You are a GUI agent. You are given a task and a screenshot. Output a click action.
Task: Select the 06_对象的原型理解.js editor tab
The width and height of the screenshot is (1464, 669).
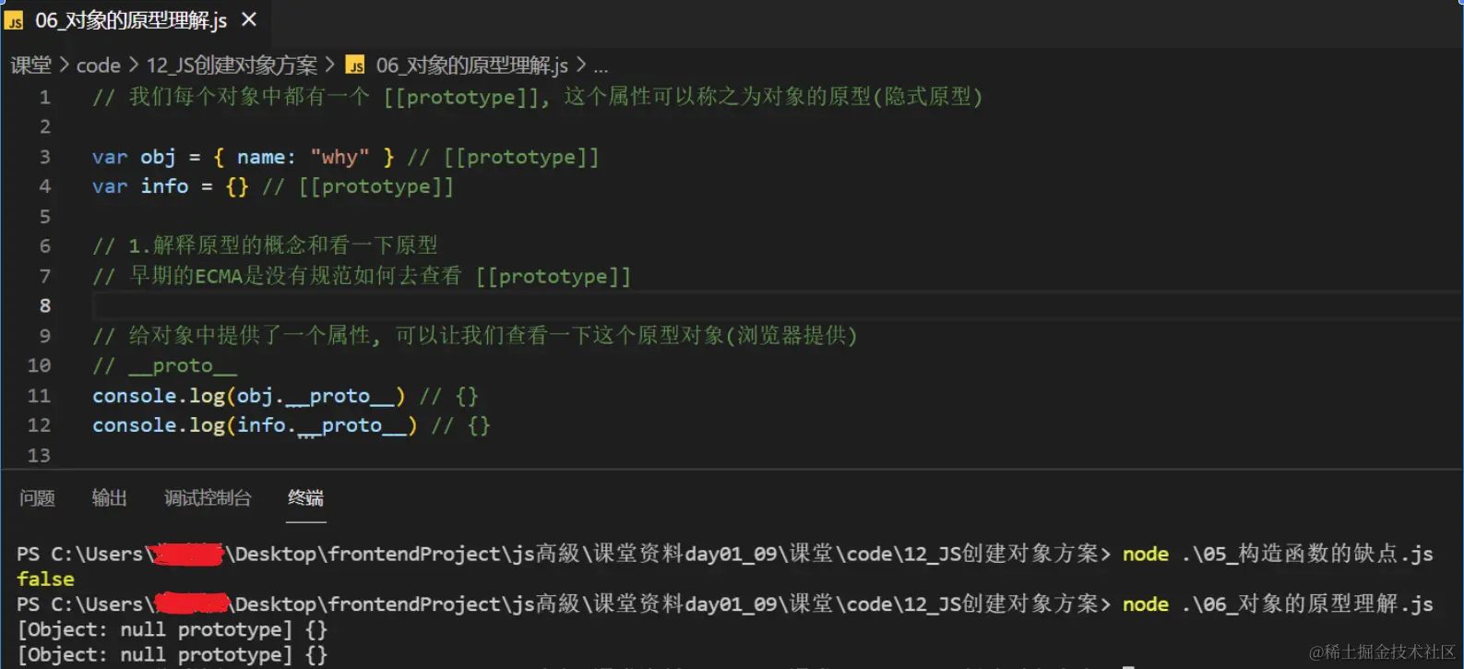(x=130, y=20)
